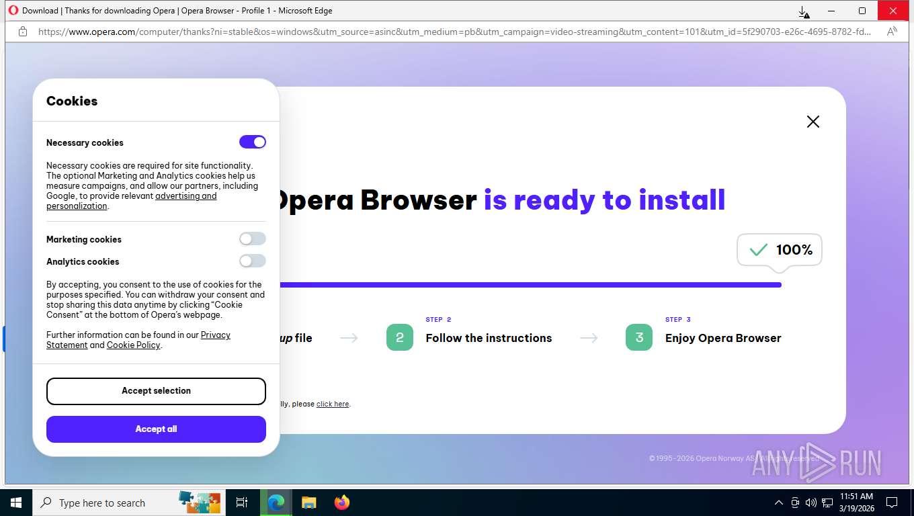Open the Cookie Policy link
This screenshot has height=516, width=914.
pos(133,345)
